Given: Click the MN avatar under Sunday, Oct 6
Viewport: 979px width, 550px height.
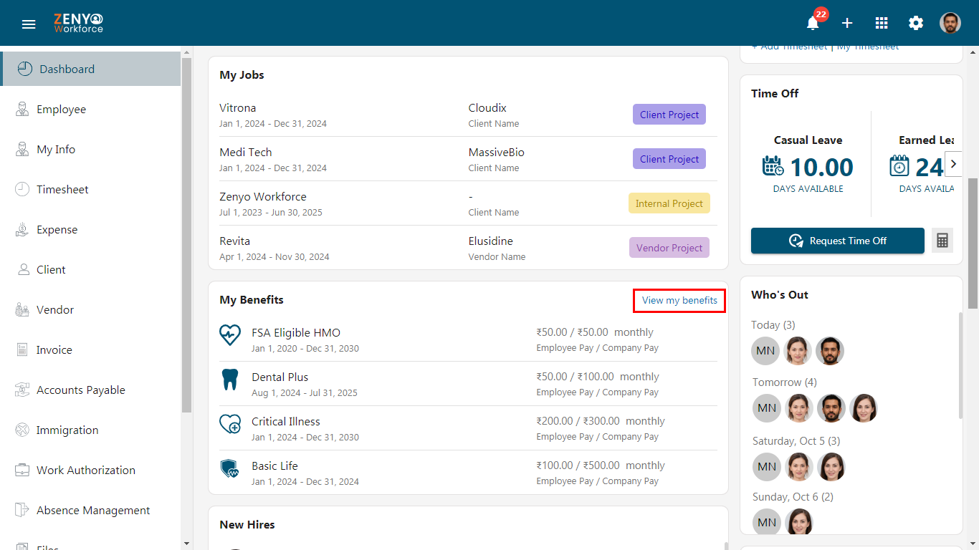Looking at the screenshot, I should (x=767, y=523).
